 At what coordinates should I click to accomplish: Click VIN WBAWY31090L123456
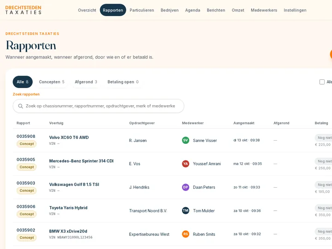click(x=71, y=237)
